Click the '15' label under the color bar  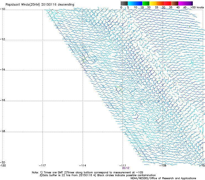142,7
